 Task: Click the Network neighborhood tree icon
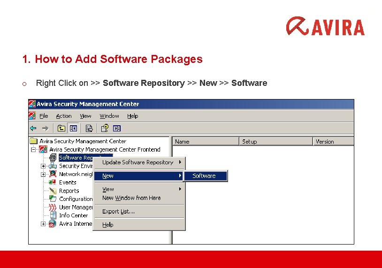point(53,174)
